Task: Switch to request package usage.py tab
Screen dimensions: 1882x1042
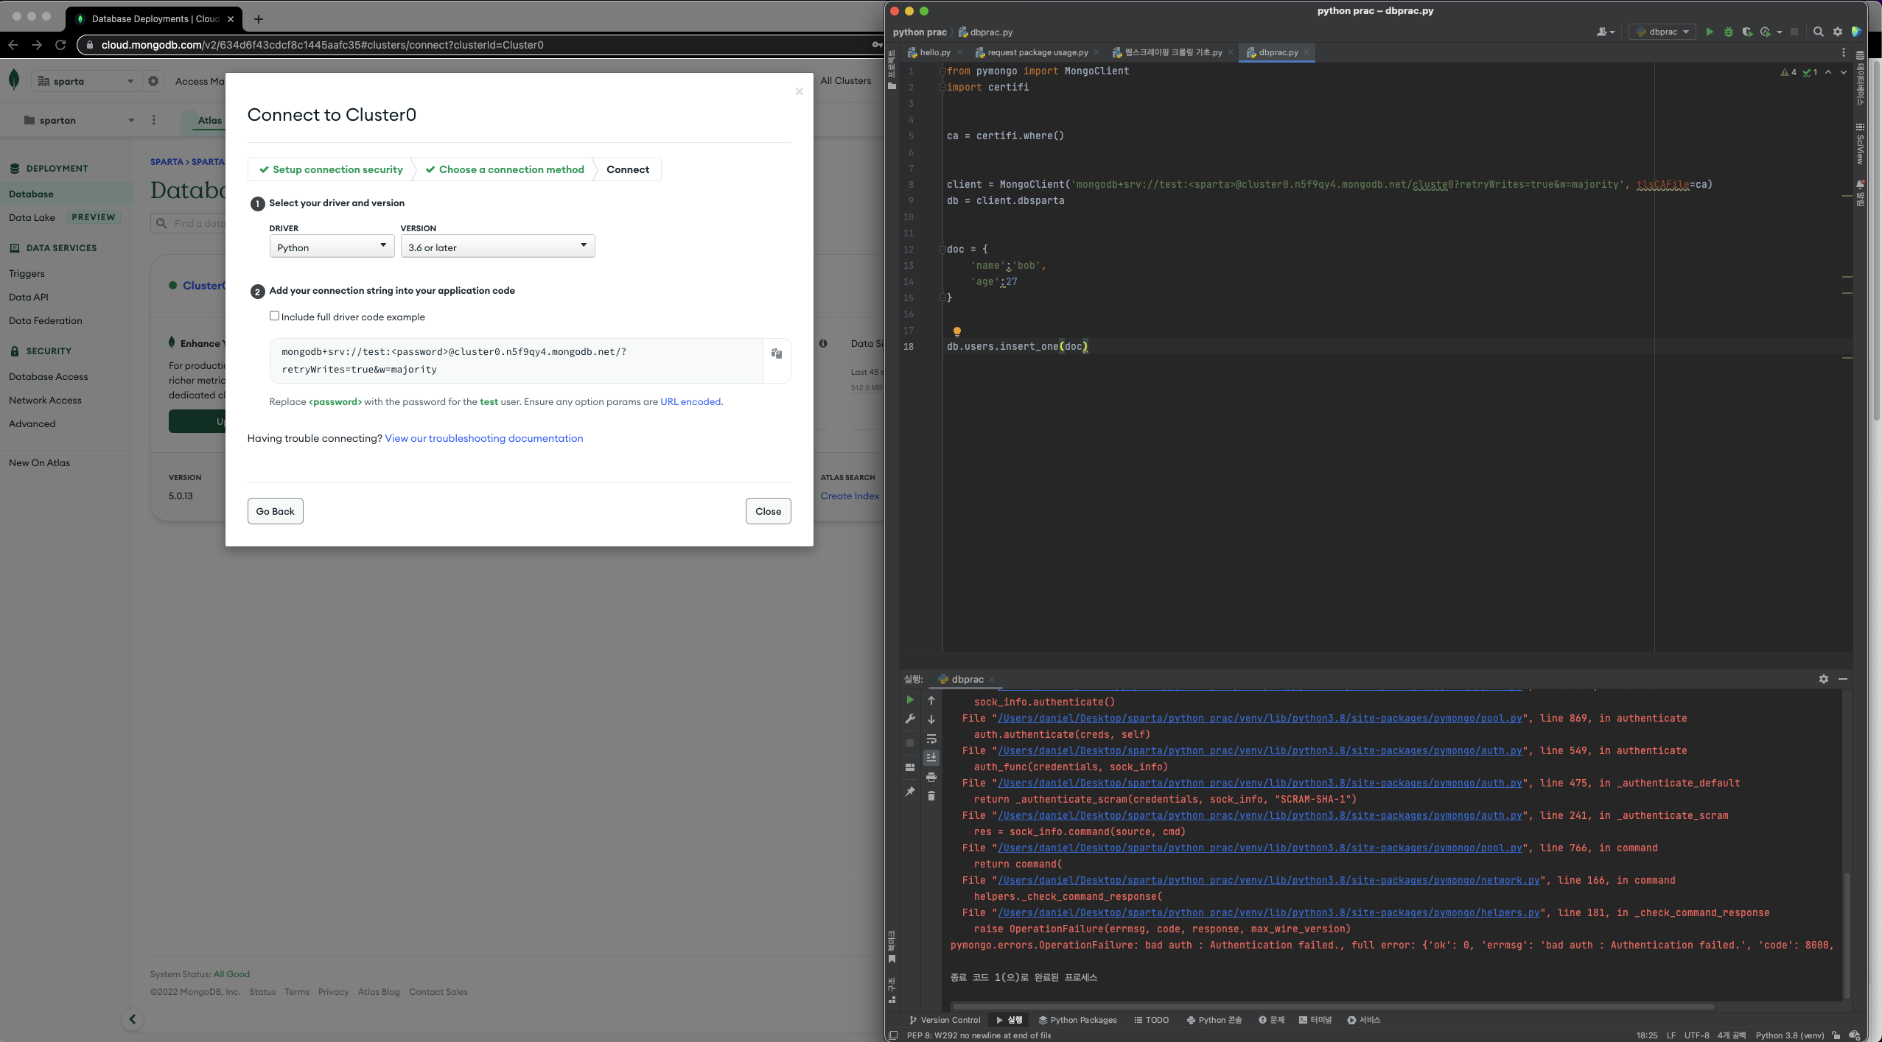Action: tap(1037, 52)
